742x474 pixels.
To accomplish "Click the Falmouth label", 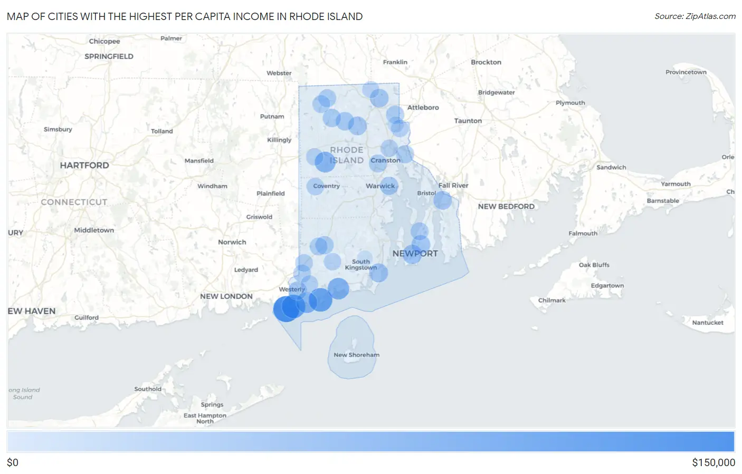I will (x=583, y=234).
